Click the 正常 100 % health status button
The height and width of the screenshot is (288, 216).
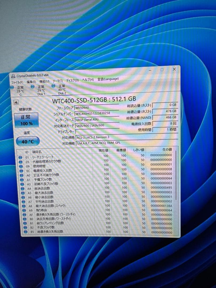pos(26,120)
